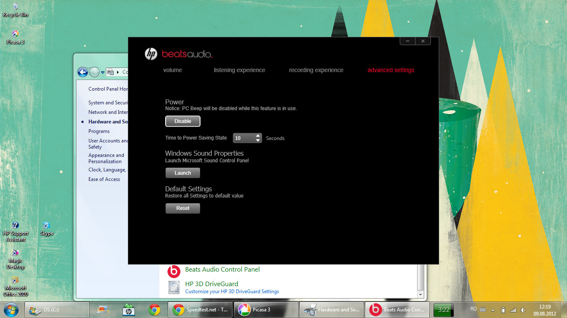This screenshot has width=567, height=318.
Task: Expand the address bar chevron in Control Panel
Action: 118,72
